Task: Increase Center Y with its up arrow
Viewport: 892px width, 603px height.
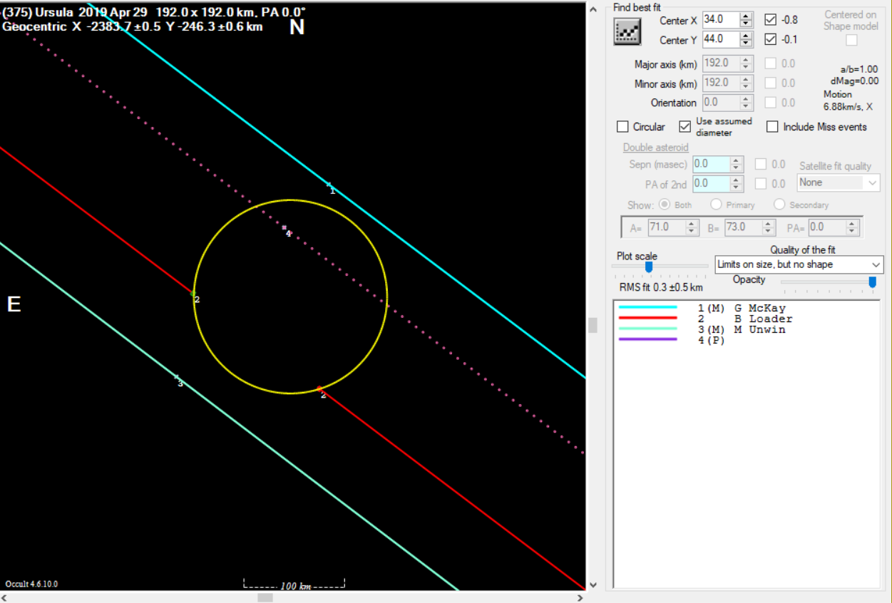Action: point(747,36)
